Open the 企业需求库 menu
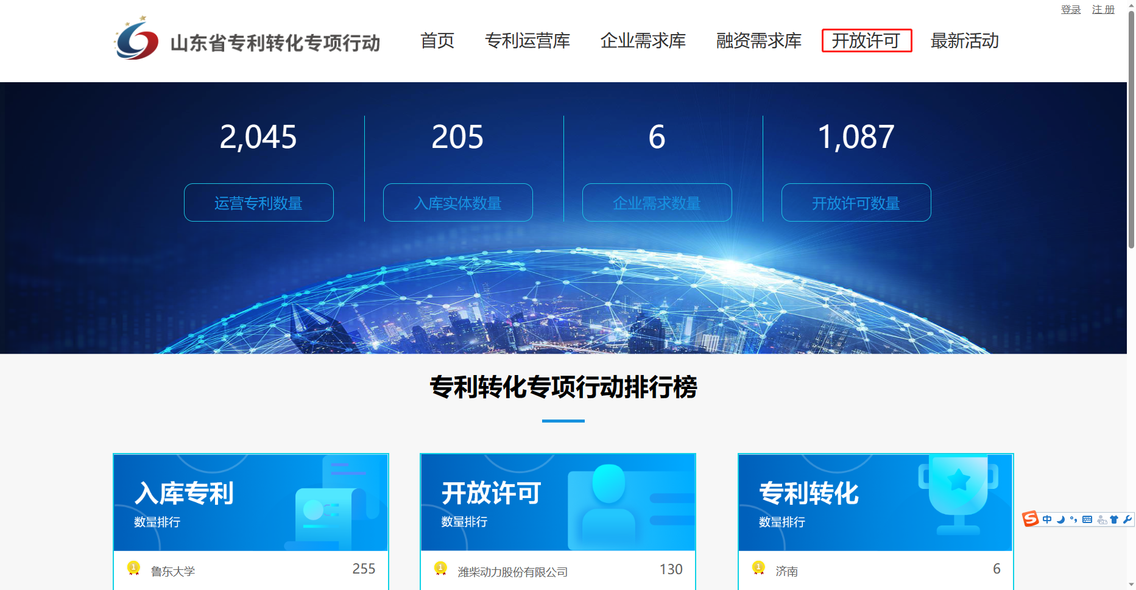The height and width of the screenshot is (590, 1136). tap(643, 41)
